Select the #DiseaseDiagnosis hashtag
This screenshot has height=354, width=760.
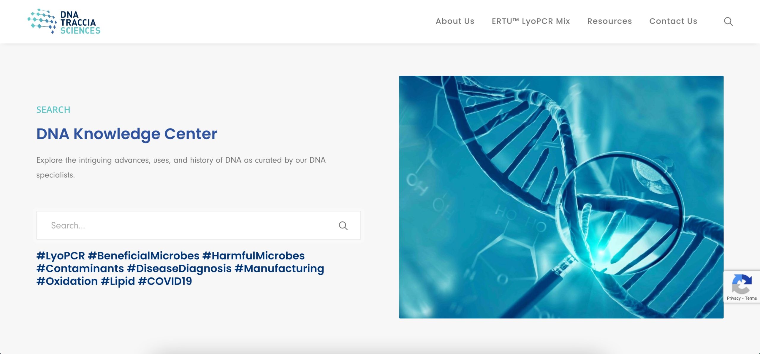(x=179, y=269)
